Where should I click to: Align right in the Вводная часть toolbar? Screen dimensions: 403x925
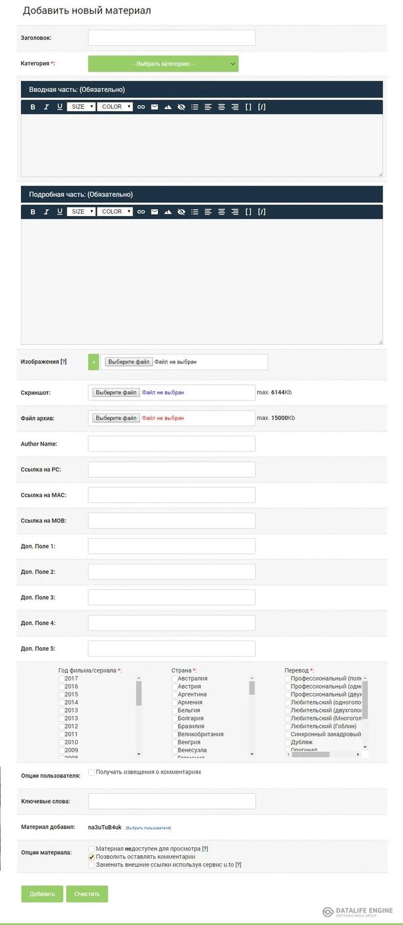pos(235,107)
